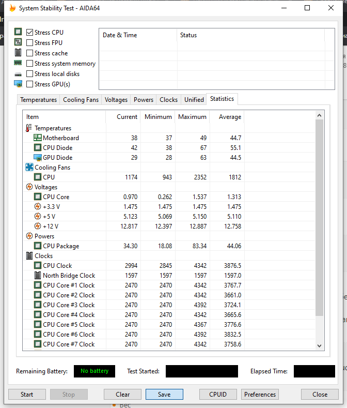This screenshot has height=408, width=347.
Task: Select the CPU Core #5 Clock row
Action: [169, 324]
